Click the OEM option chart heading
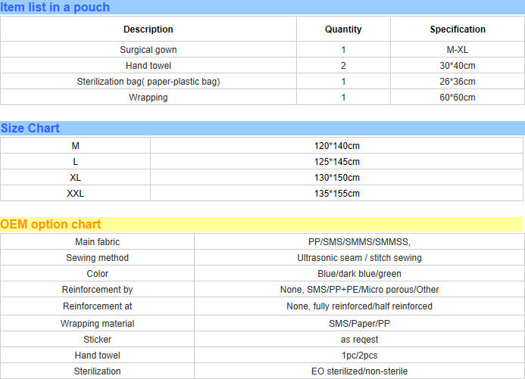The image size is (525, 379). (x=51, y=225)
